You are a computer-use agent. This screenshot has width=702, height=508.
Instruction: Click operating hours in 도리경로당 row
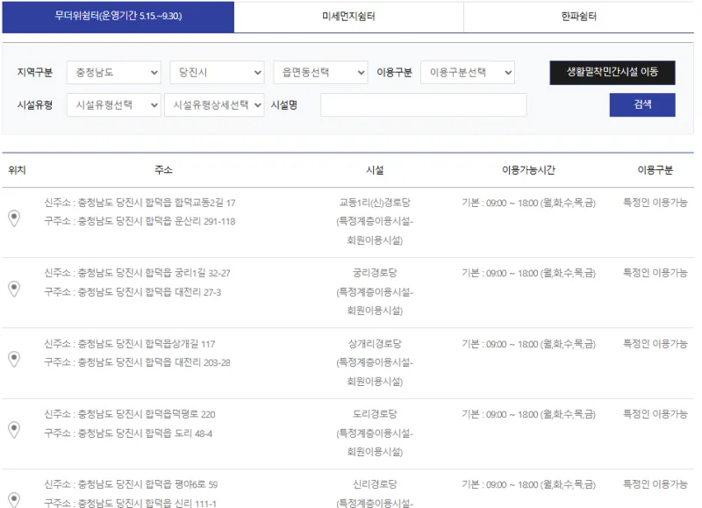click(528, 414)
